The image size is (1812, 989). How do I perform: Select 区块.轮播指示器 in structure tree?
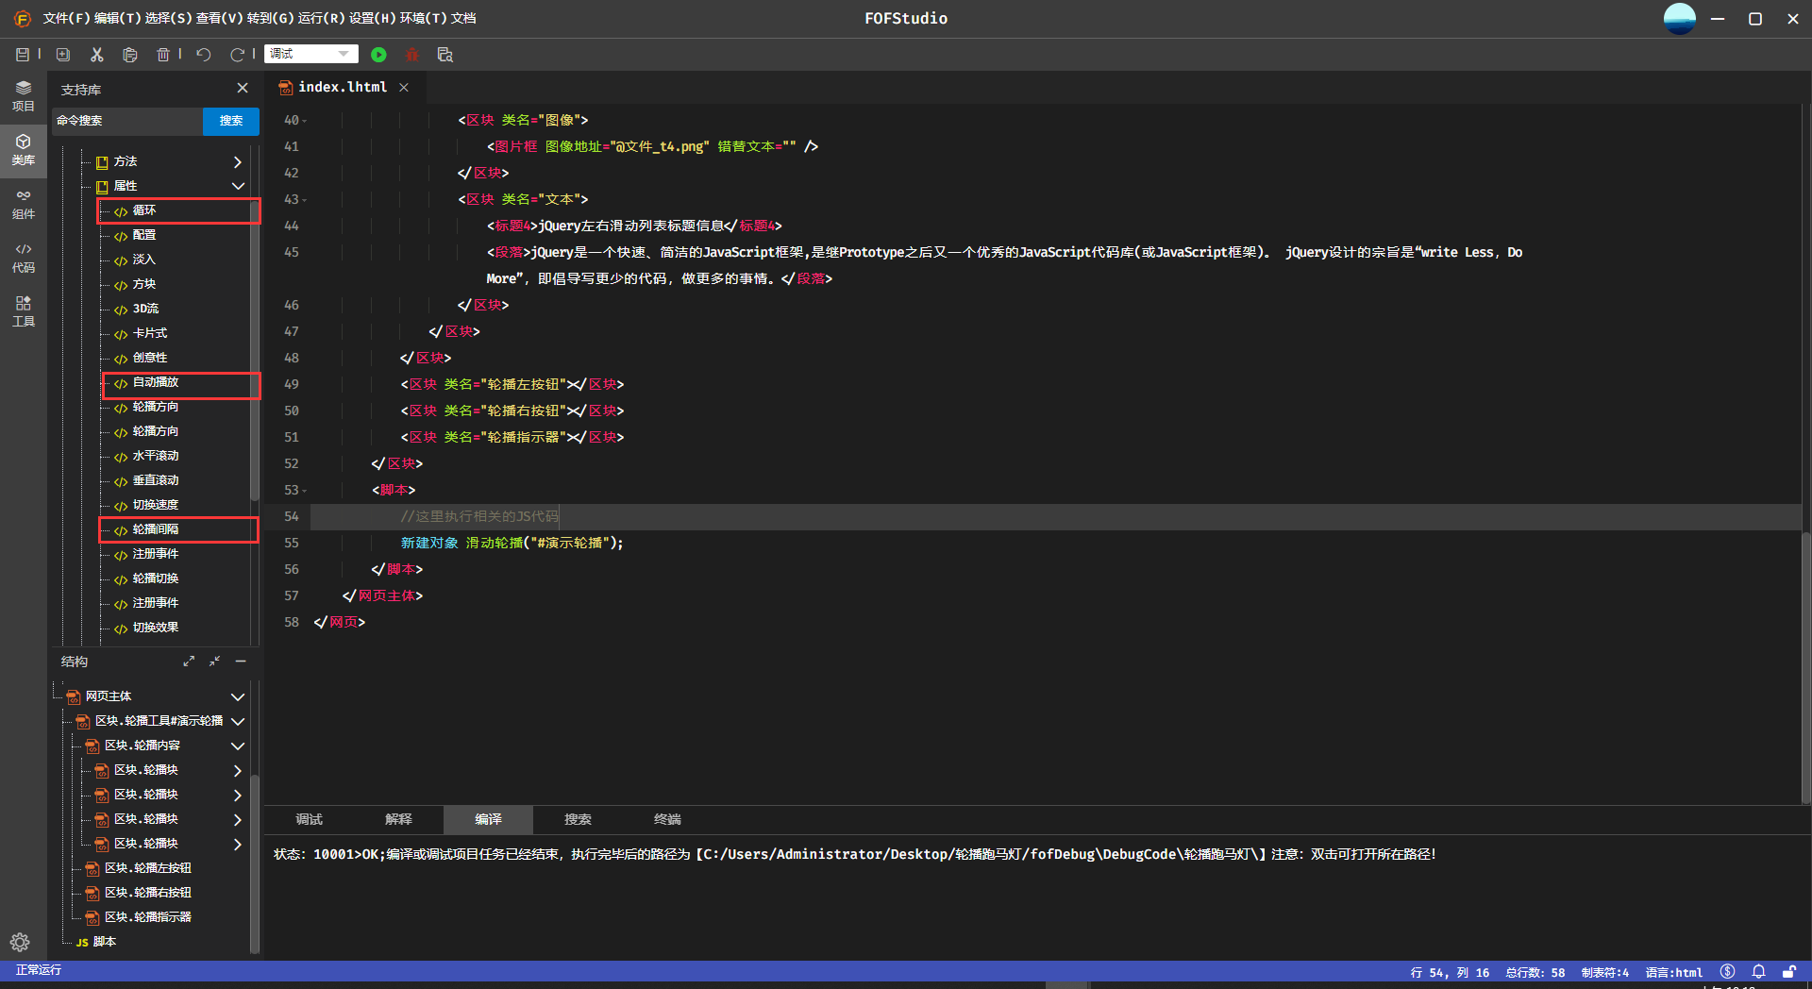click(x=148, y=917)
